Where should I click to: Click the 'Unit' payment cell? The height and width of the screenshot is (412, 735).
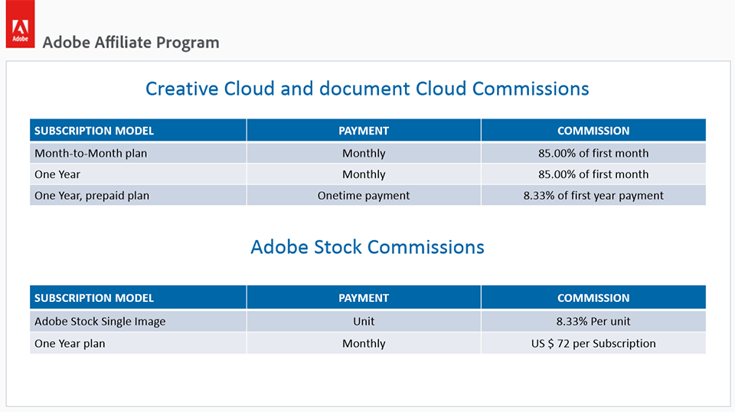tap(364, 321)
